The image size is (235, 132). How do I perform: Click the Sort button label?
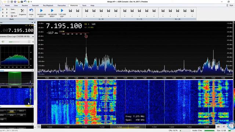click(x=15, y=16)
